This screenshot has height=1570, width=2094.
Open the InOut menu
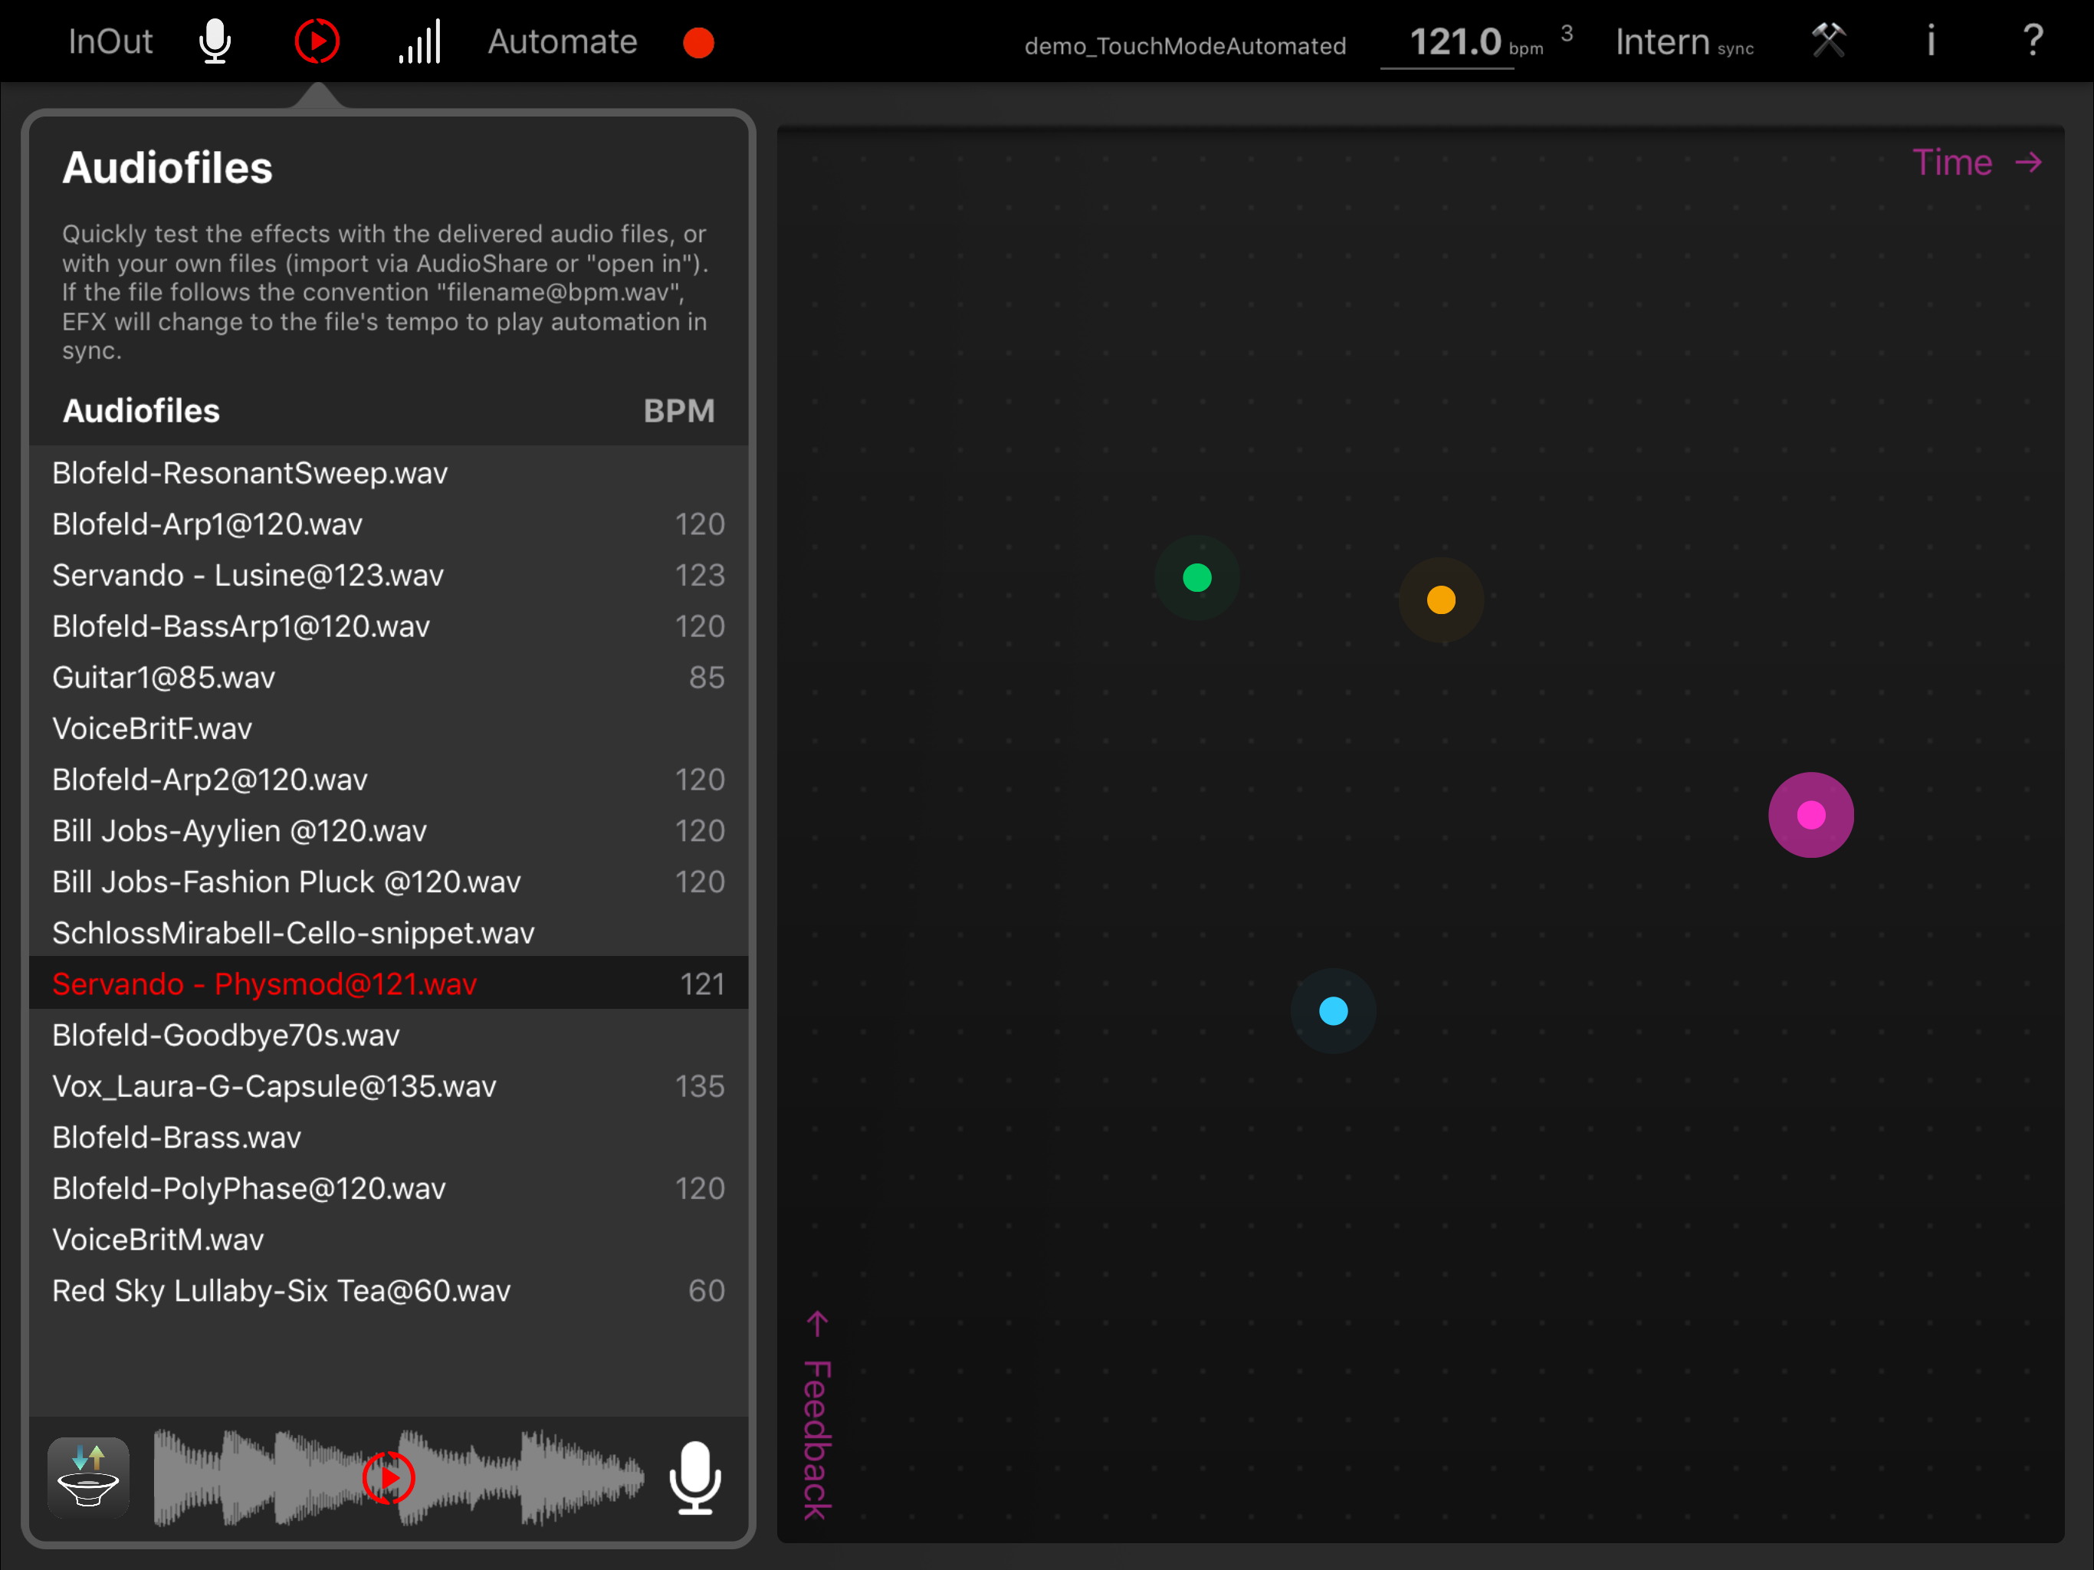tap(110, 41)
